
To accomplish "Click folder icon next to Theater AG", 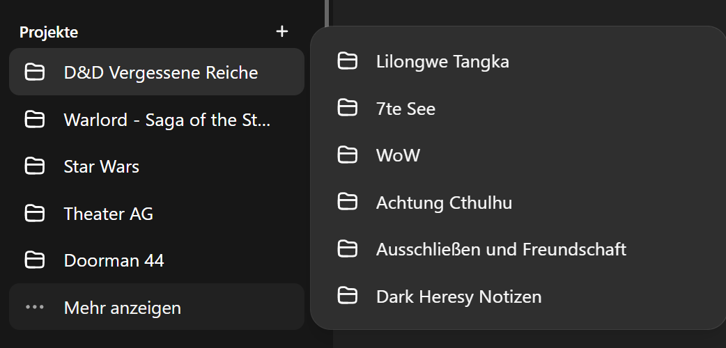I will (35, 214).
